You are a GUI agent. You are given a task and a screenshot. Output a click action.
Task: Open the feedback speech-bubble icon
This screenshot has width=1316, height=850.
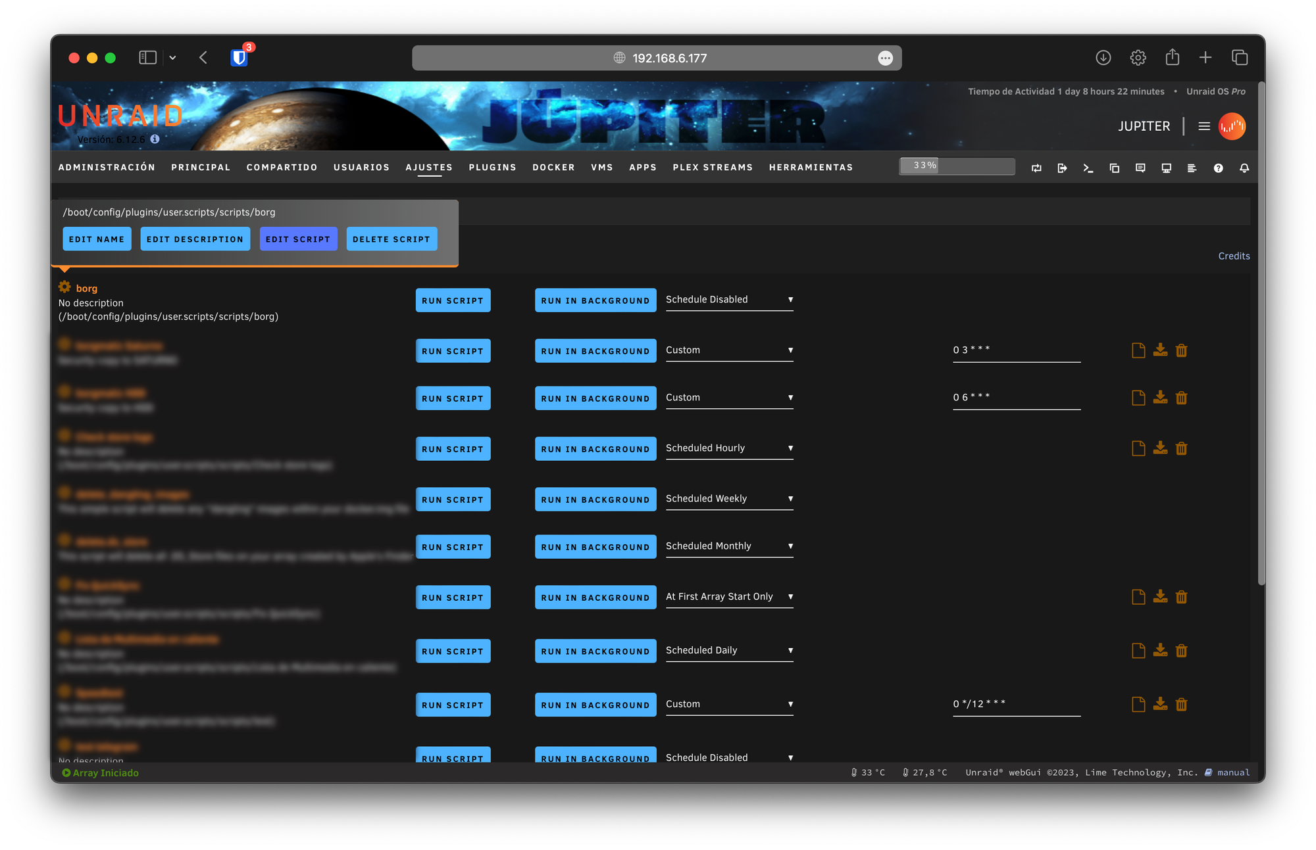(x=1140, y=168)
